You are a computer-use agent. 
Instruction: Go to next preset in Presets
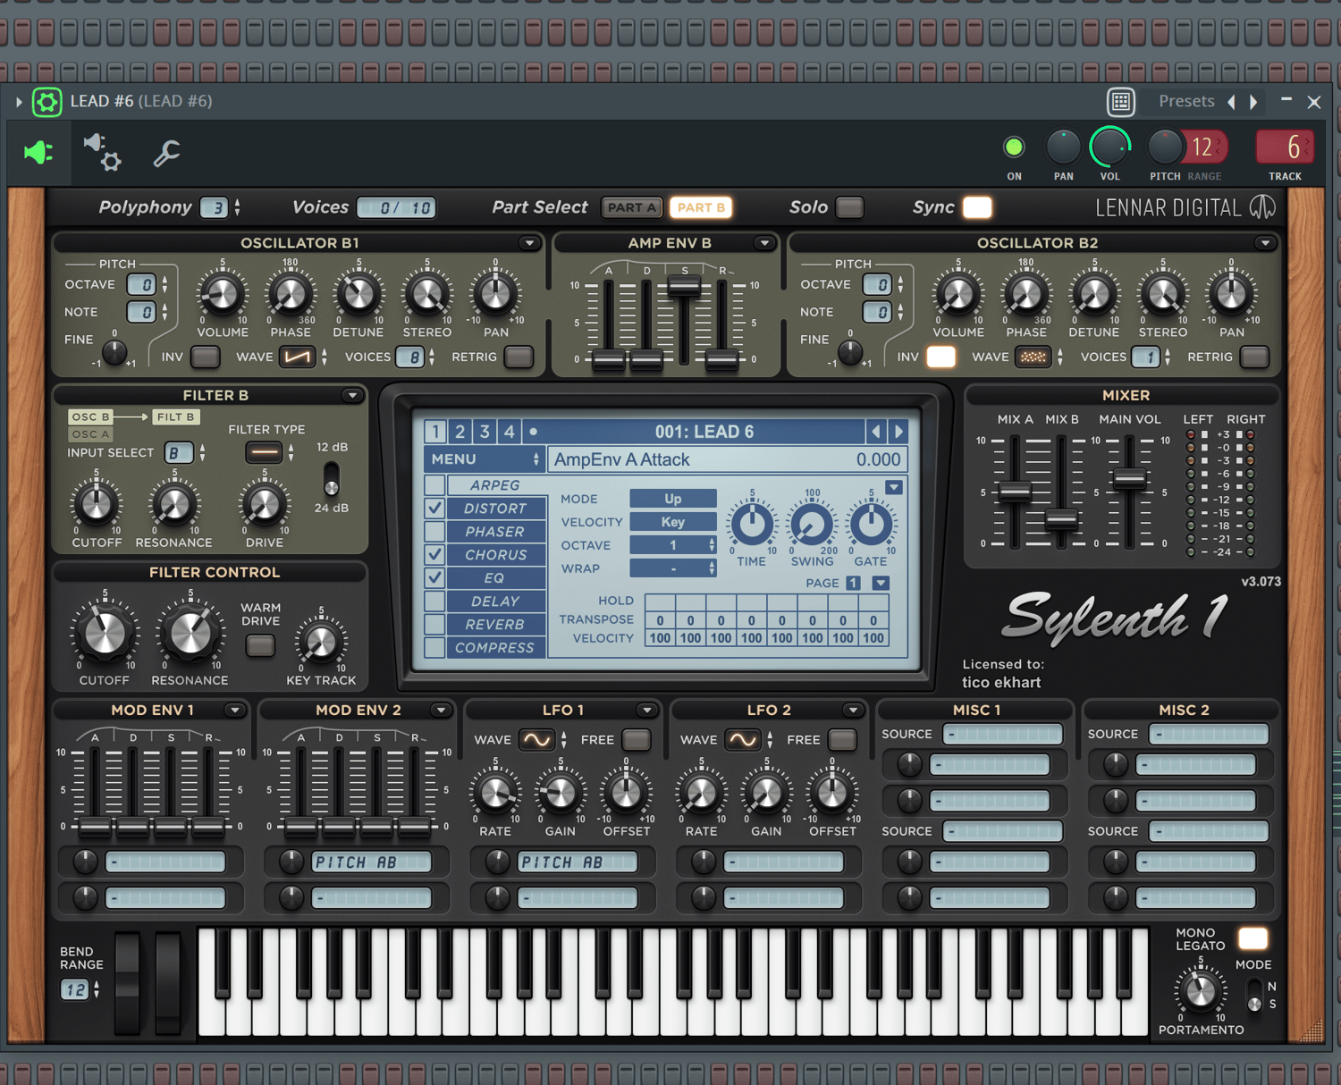tap(1253, 102)
